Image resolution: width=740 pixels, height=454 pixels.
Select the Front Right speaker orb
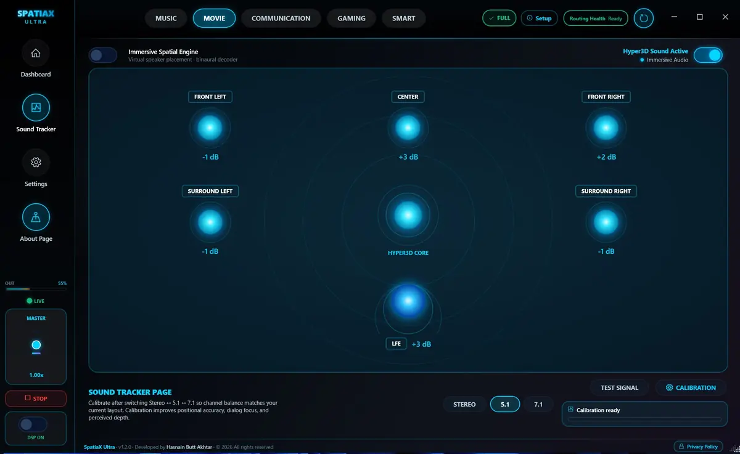pos(606,128)
